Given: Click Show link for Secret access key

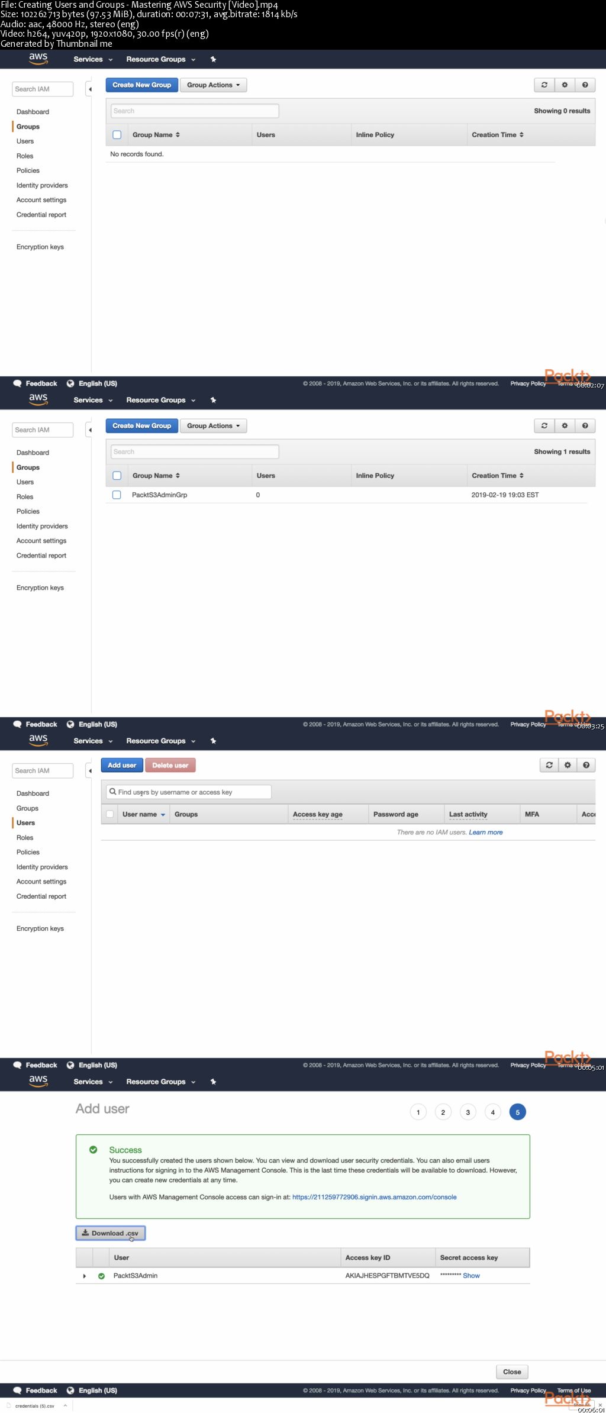Looking at the screenshot, I should (x=471, y=1276).
